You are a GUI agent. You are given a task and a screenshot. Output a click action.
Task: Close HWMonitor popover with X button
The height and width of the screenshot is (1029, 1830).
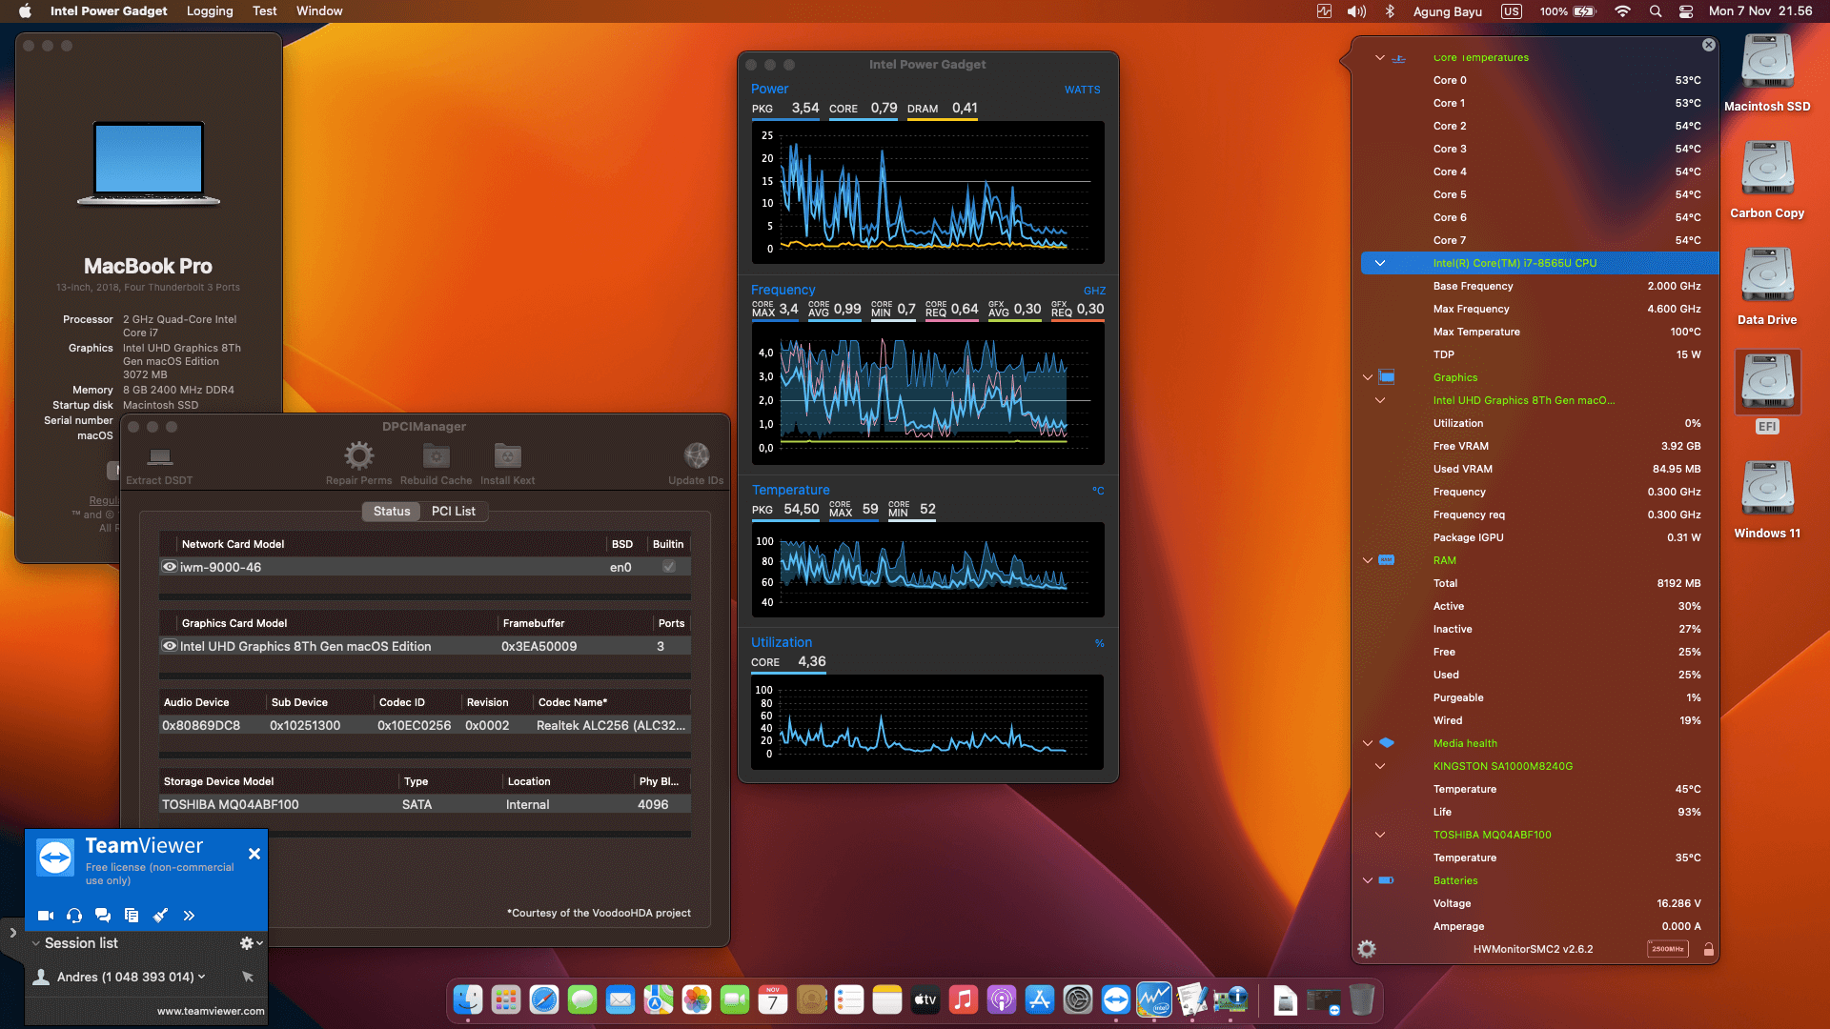point(1708,45)
